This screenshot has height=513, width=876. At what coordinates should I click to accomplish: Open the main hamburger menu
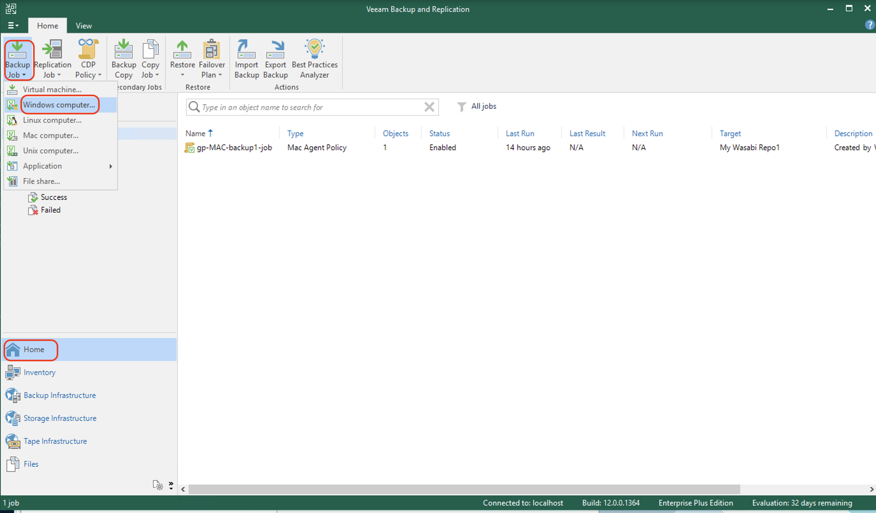coord(13,25)
